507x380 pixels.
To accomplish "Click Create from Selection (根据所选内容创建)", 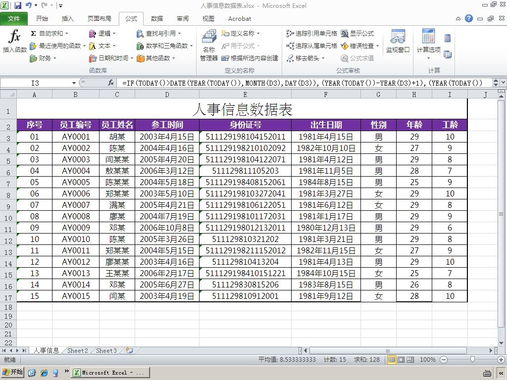I will [x=250, y=58].
